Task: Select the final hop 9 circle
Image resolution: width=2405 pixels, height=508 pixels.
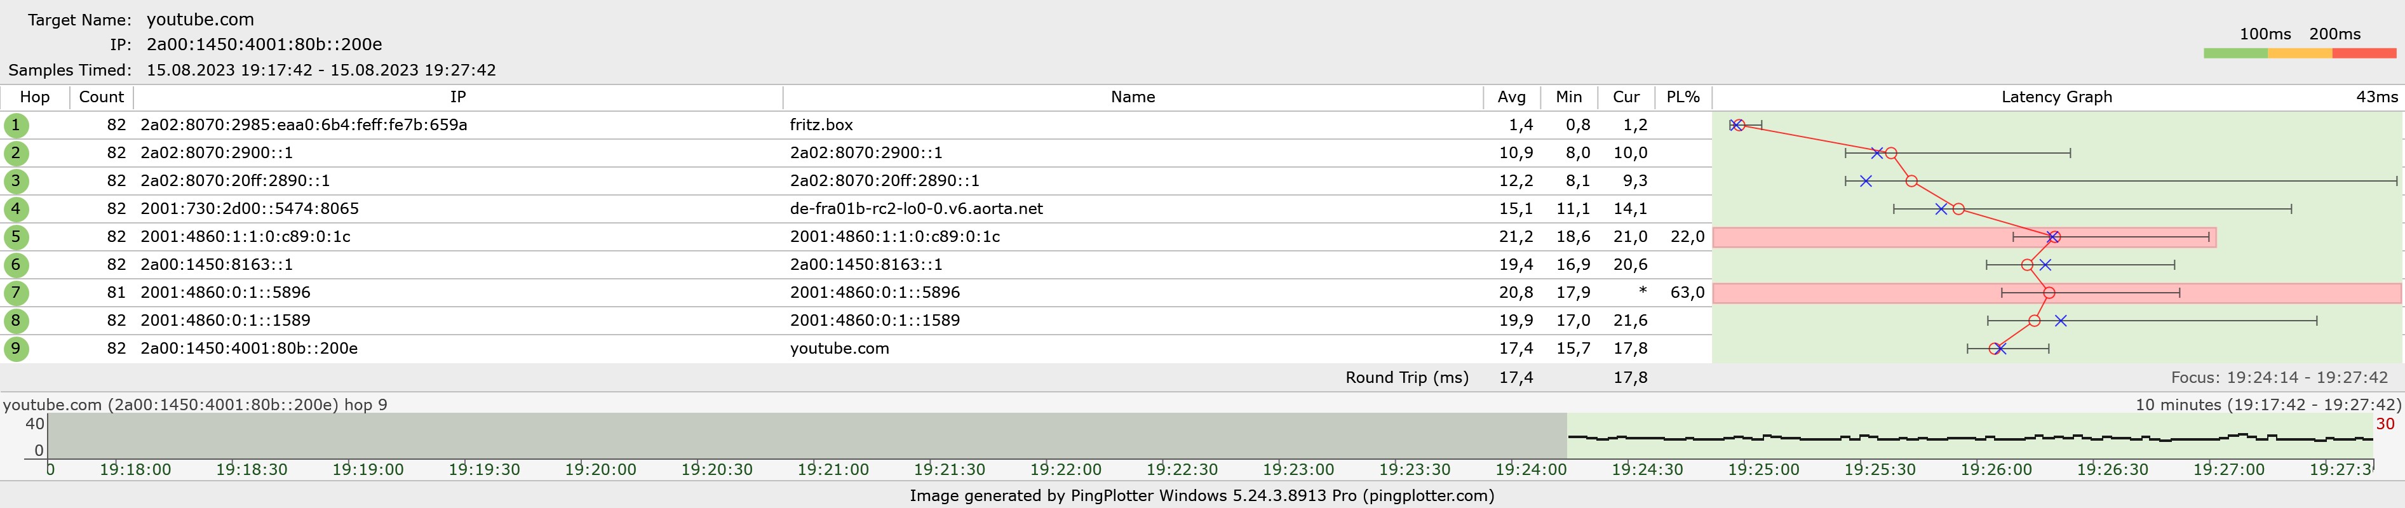Action: point(16,349)
